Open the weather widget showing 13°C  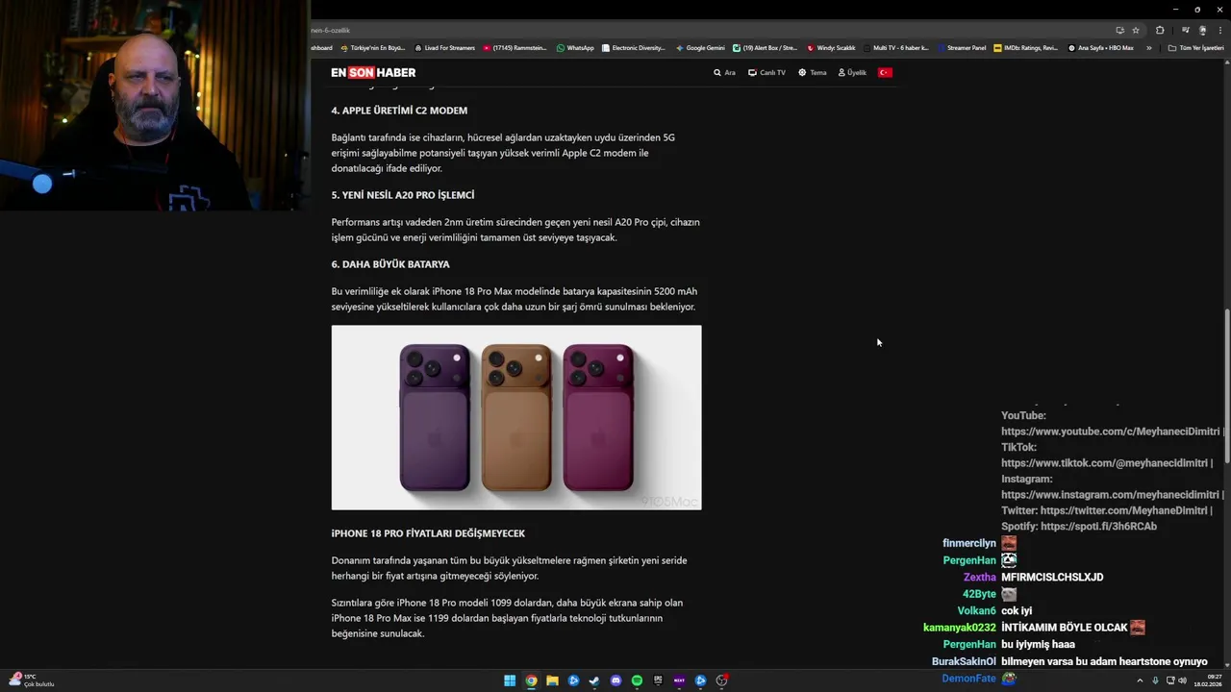tap(31, 680)
